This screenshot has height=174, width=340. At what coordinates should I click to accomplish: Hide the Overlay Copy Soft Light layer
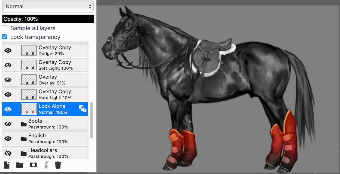[8, 65]
